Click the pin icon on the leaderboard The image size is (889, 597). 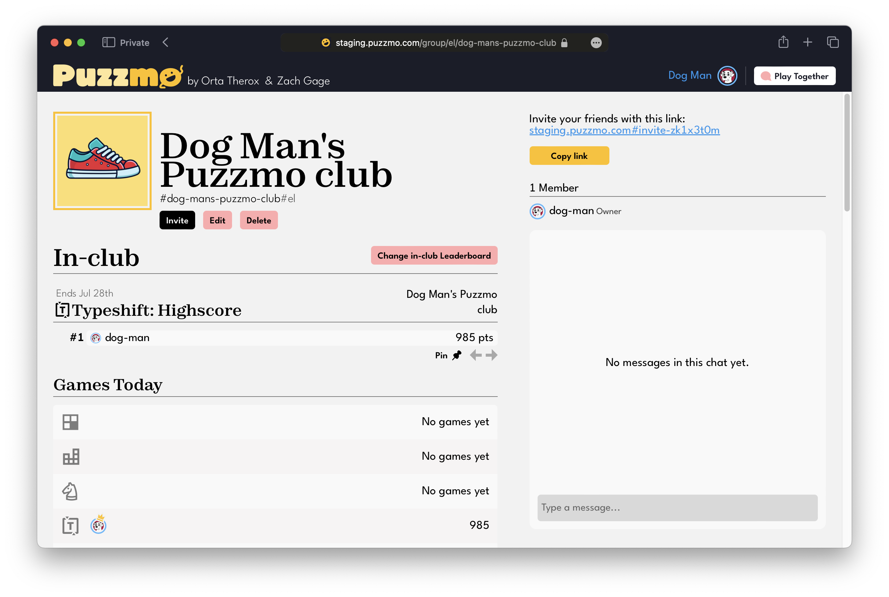(x=457, y=355)
